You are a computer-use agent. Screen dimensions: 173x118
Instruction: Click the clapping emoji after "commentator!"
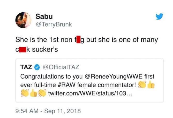click(x=142, y=85)
